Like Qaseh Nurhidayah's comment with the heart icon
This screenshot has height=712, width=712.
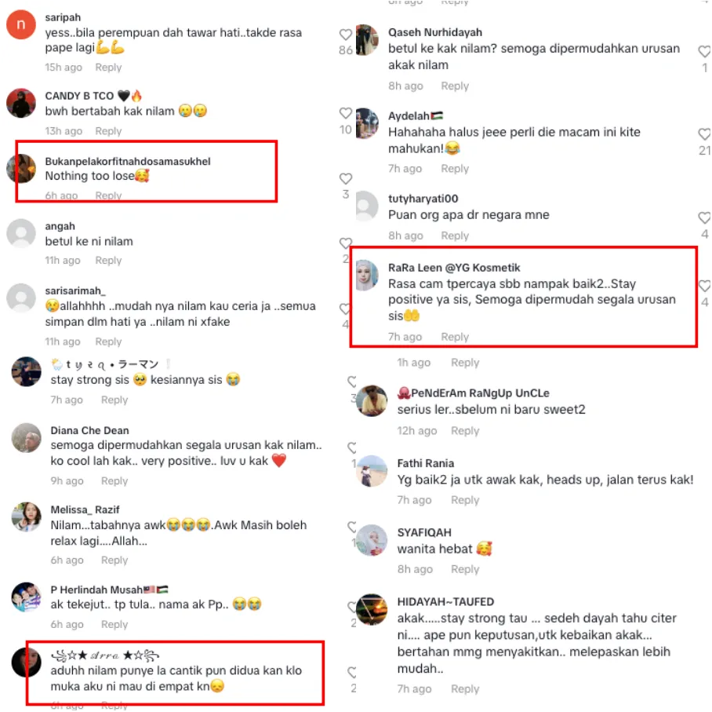tap(705, 51)
